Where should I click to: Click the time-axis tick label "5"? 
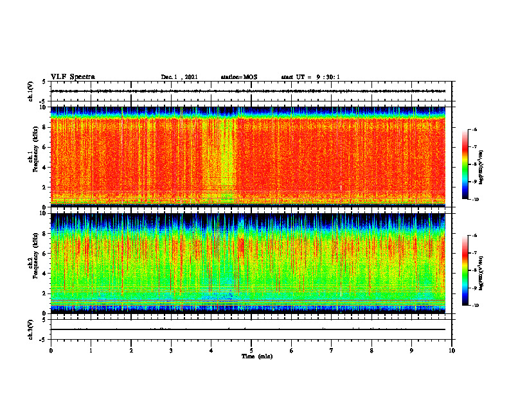coord(251,351)
